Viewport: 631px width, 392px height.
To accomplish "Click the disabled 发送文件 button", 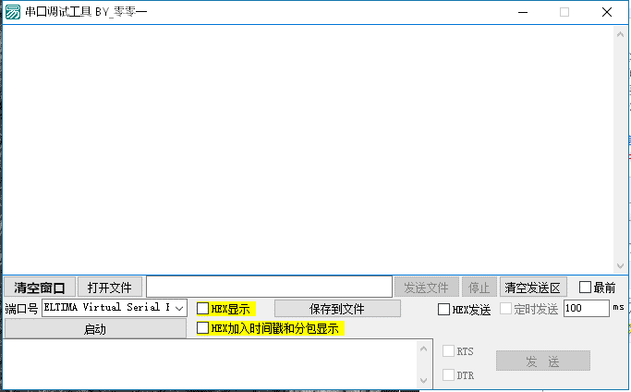I will (x=426, y=288).
